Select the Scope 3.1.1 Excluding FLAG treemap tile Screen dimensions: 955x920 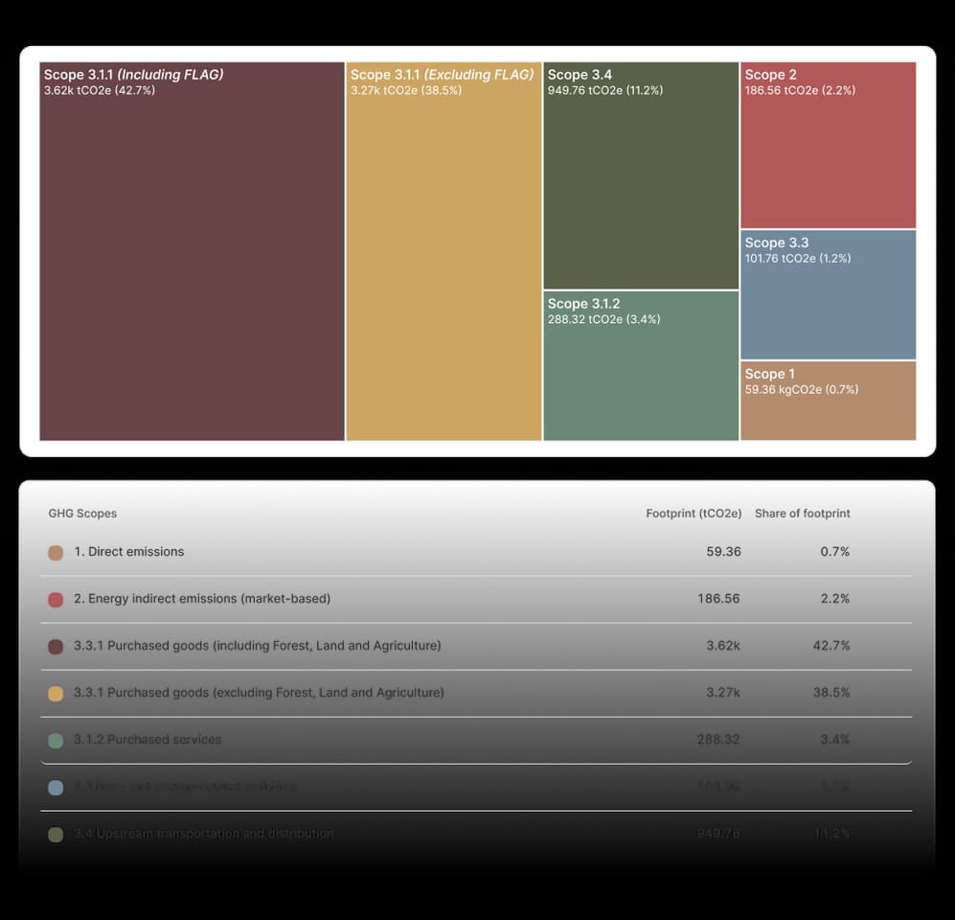pyautogui.click(x=443, y=251)
